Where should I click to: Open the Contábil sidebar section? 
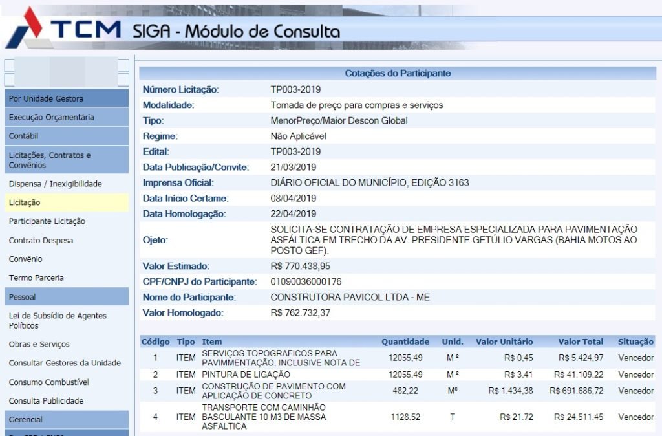67,136
